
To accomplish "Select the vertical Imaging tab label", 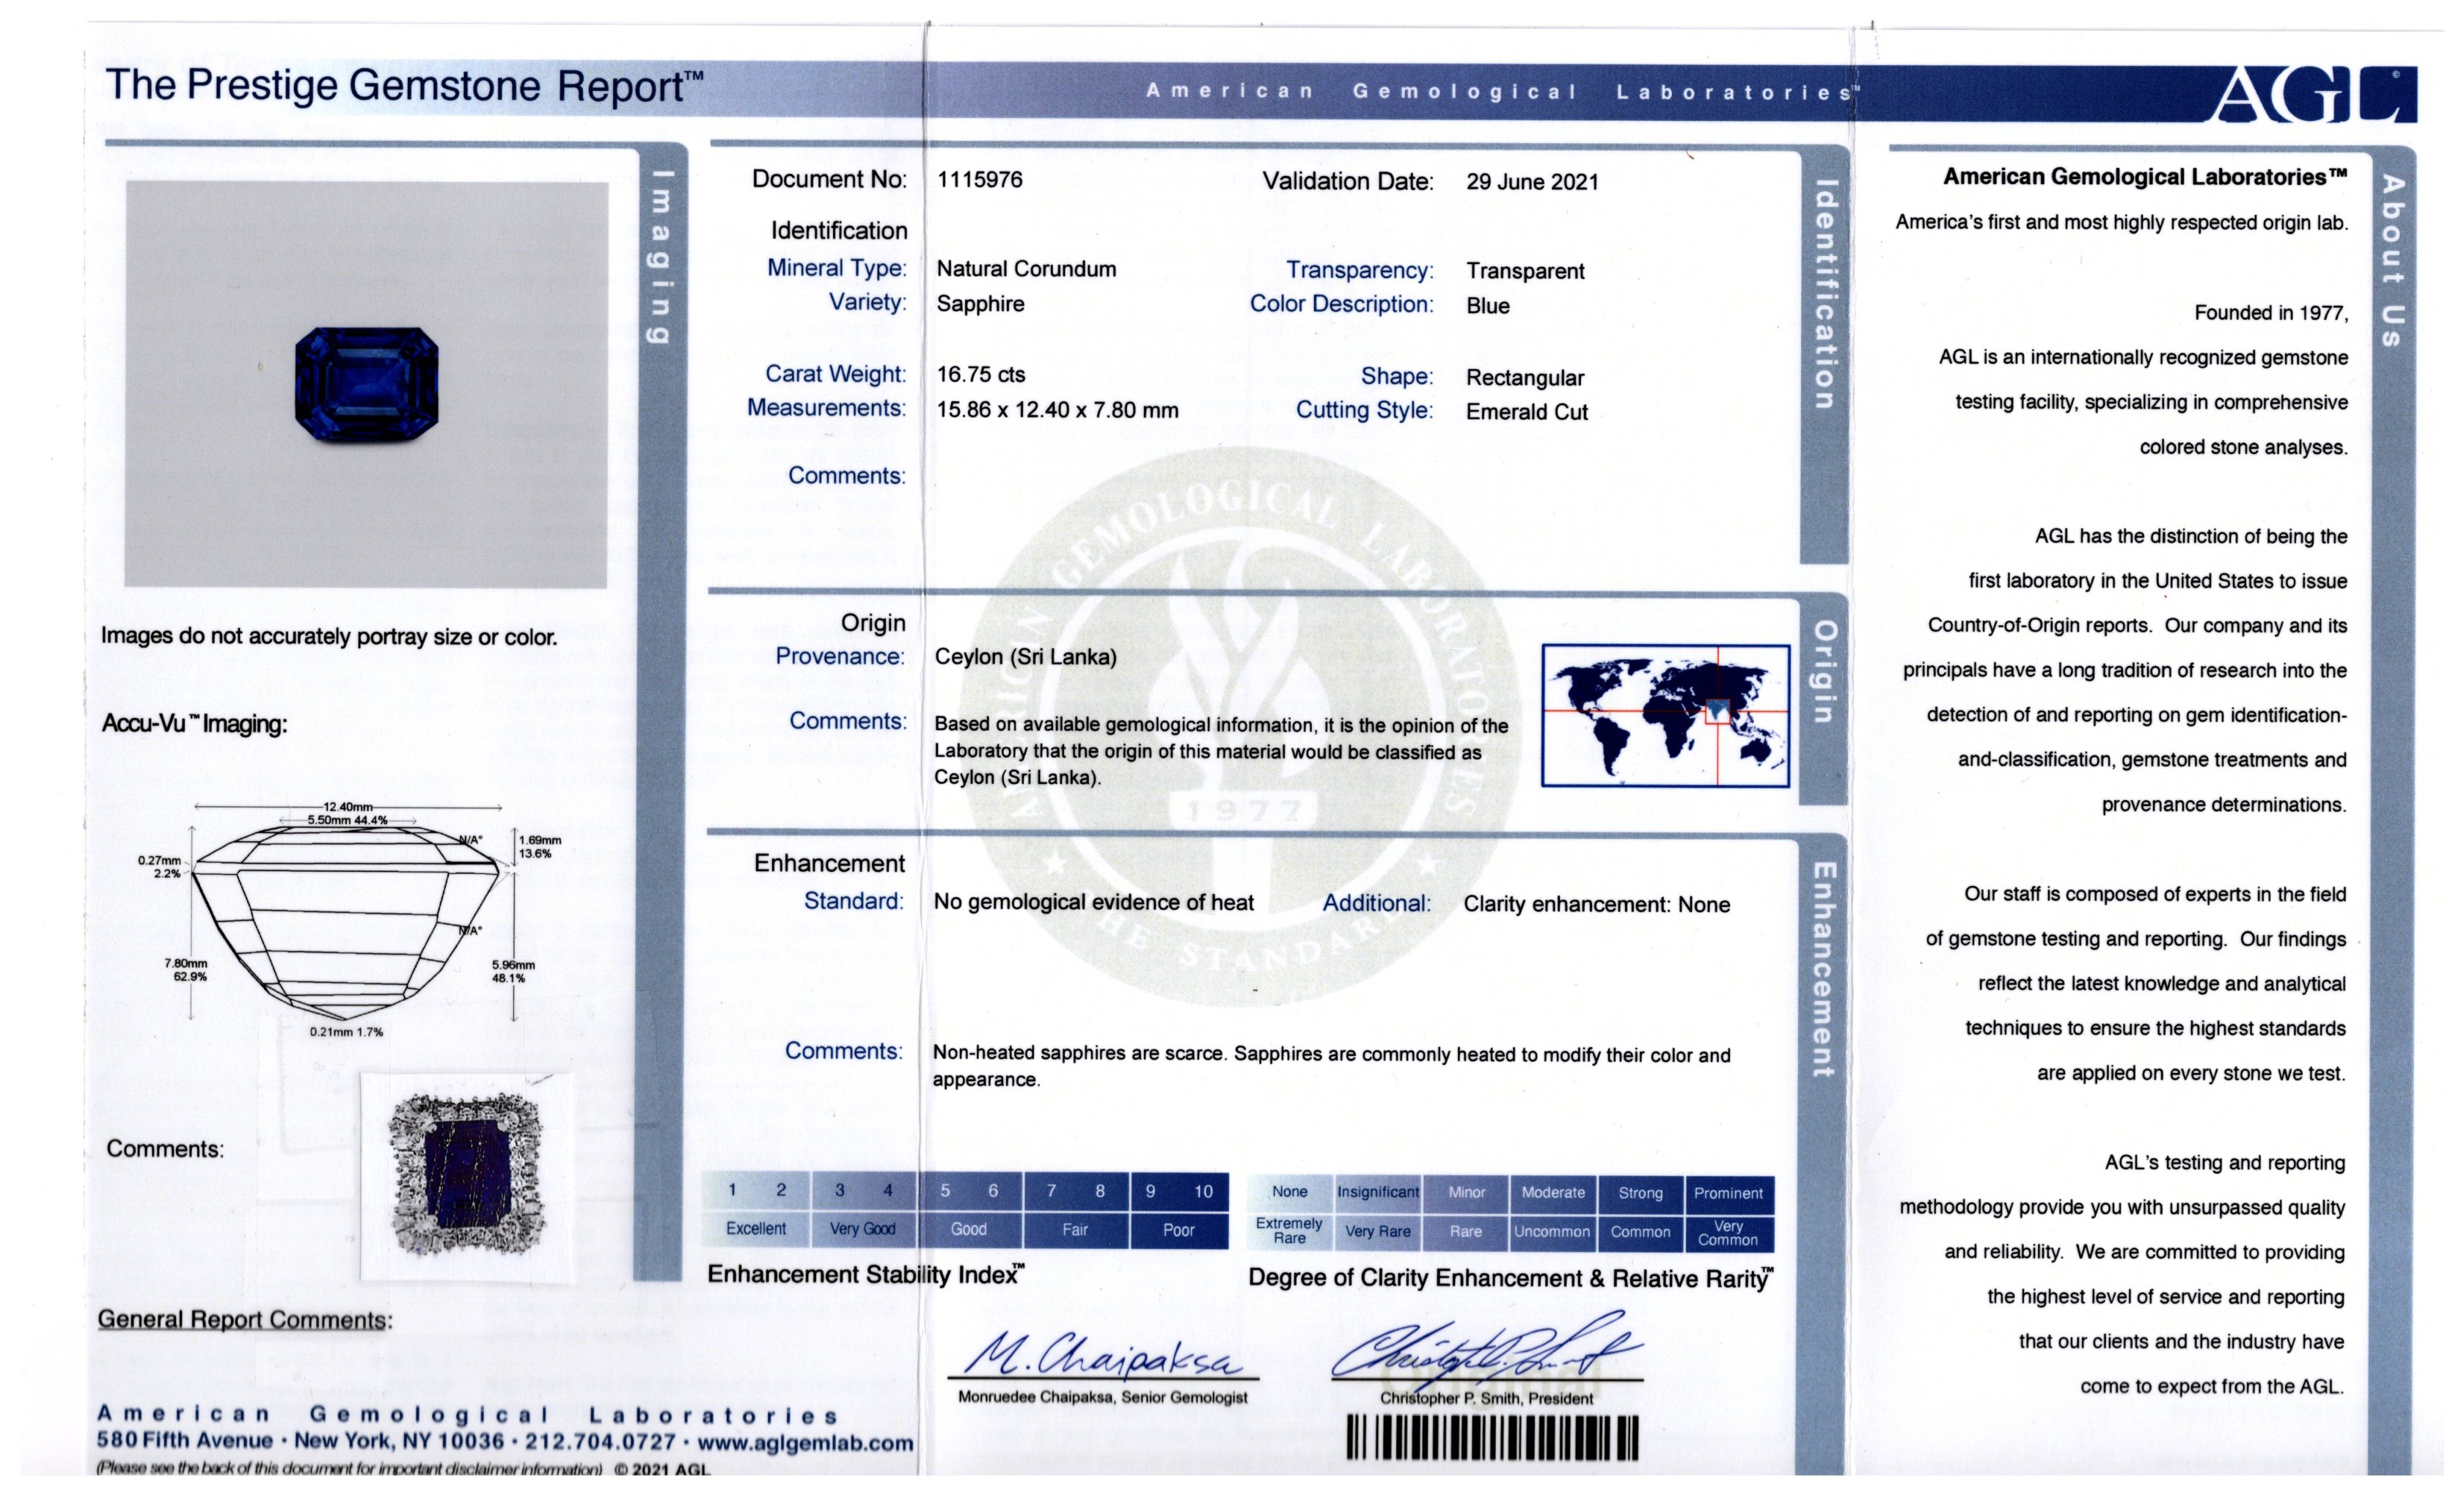I will point(659,257).
